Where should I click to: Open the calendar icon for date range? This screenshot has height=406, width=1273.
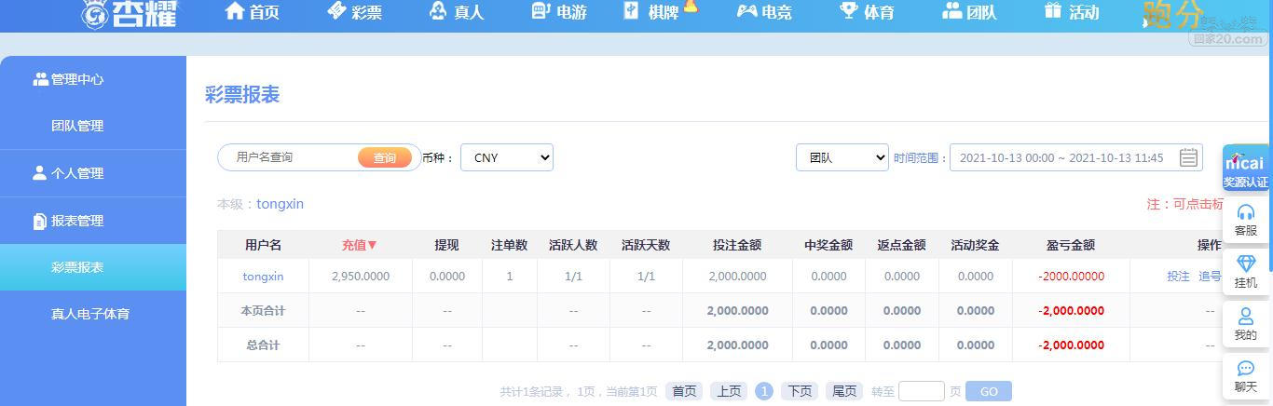tap(1188, 157)
